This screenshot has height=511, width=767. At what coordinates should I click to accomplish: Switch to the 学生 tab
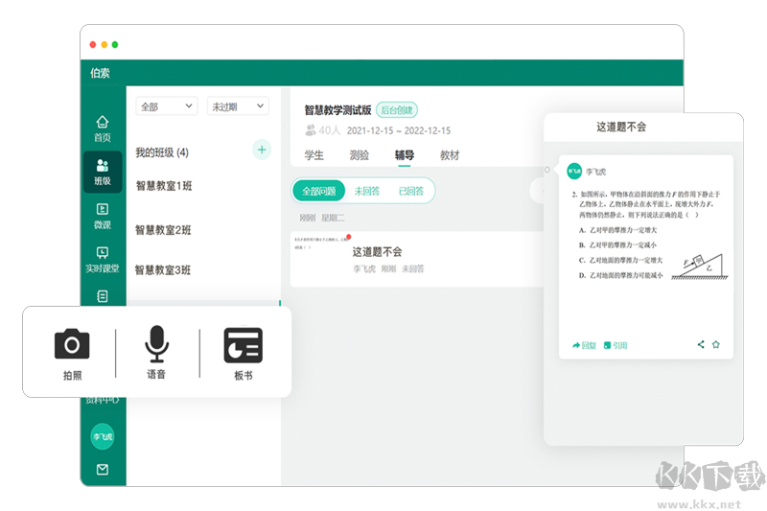click(x=314, y=155)
